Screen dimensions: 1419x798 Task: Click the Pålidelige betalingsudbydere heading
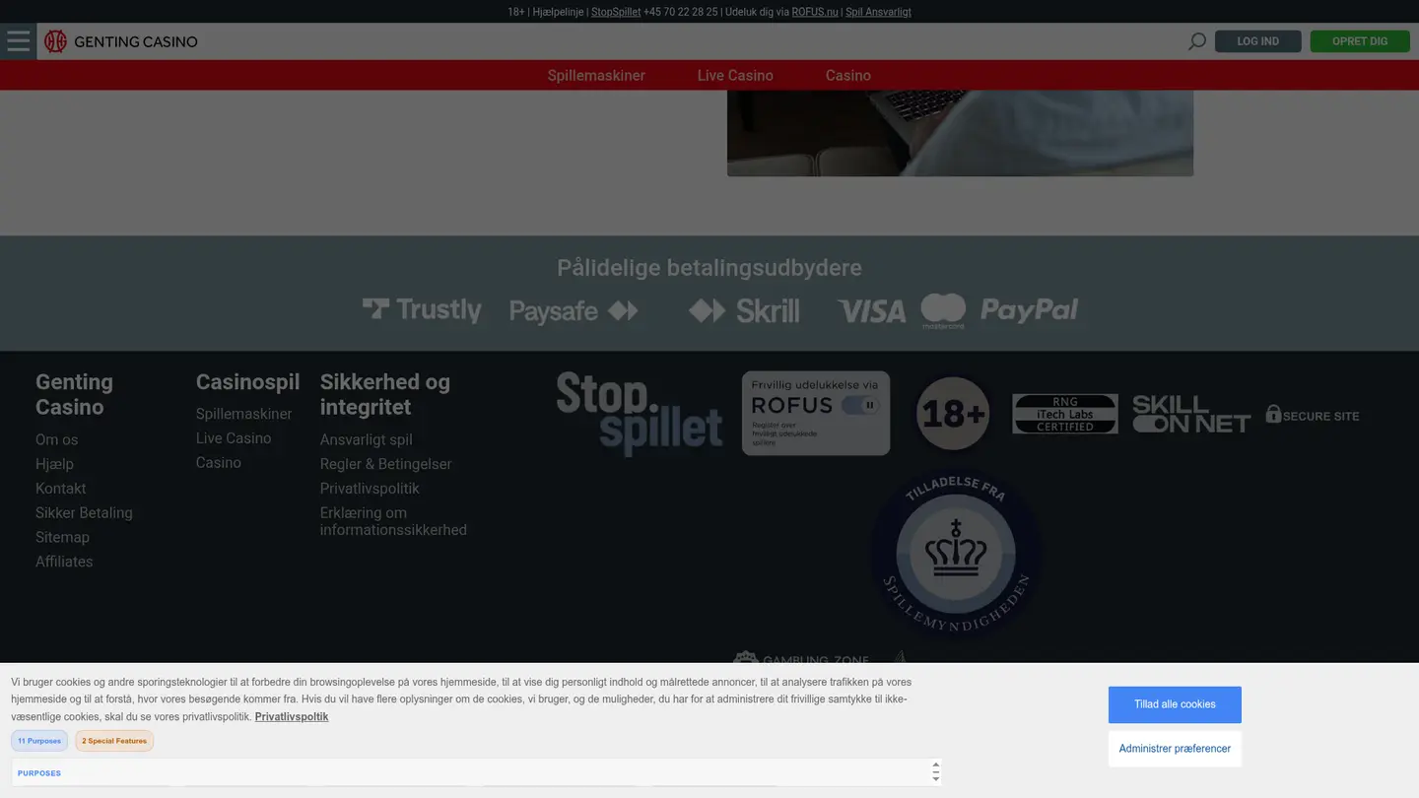(709, 268)
